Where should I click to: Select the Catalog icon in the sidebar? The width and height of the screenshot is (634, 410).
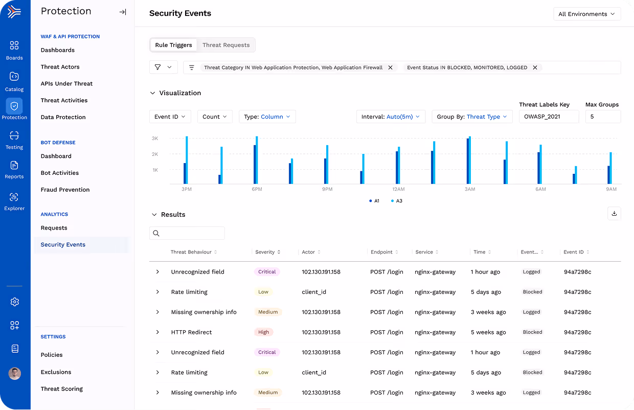coord(14,78)
